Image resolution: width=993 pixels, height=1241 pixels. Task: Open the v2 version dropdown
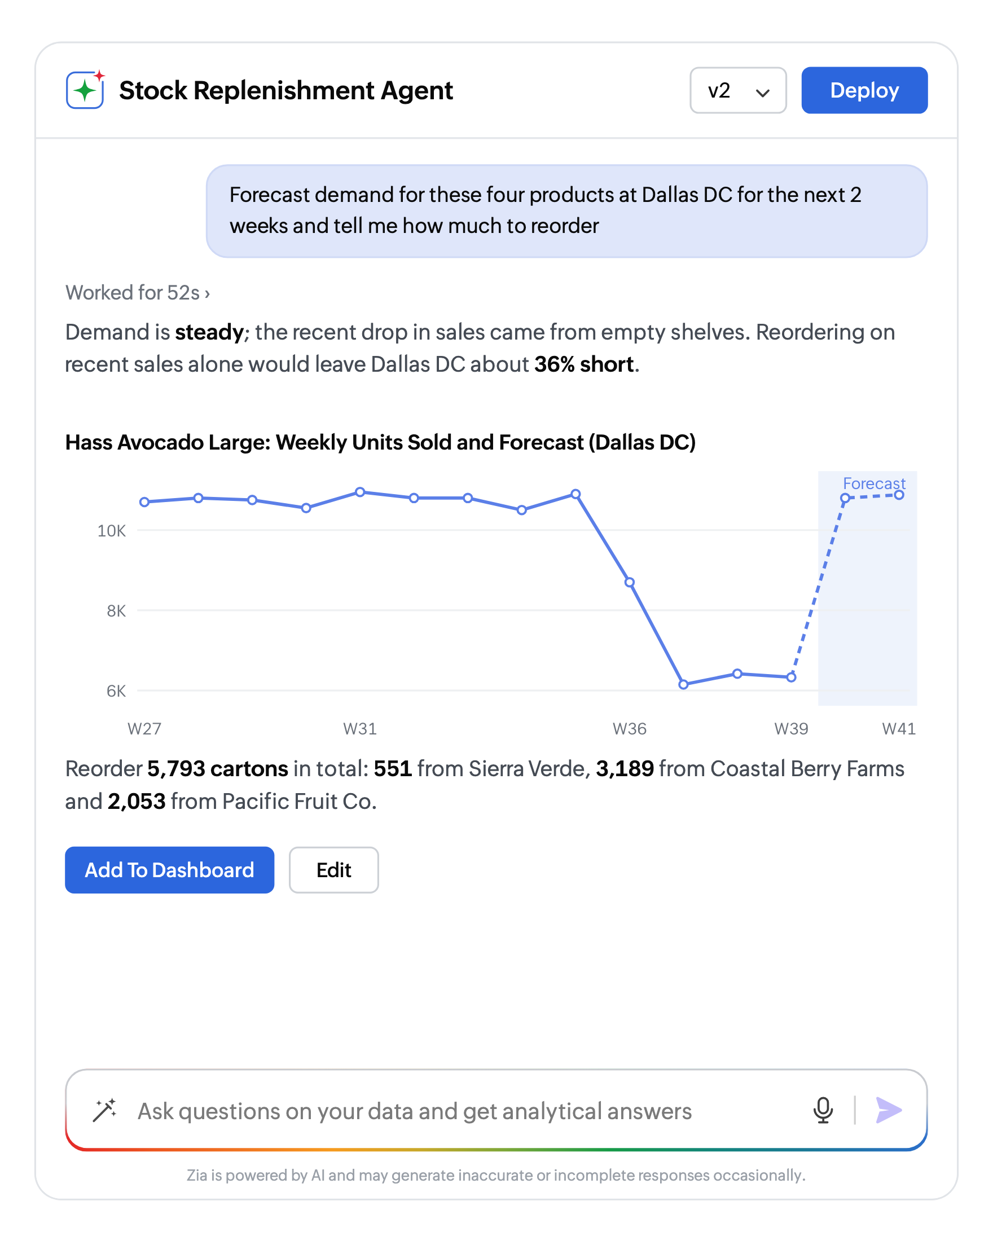coord(738,90)
